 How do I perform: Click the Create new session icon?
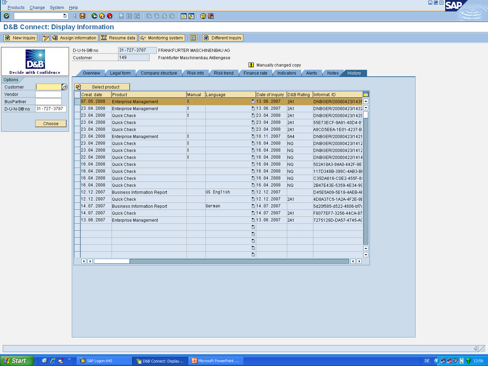[184, 16]
